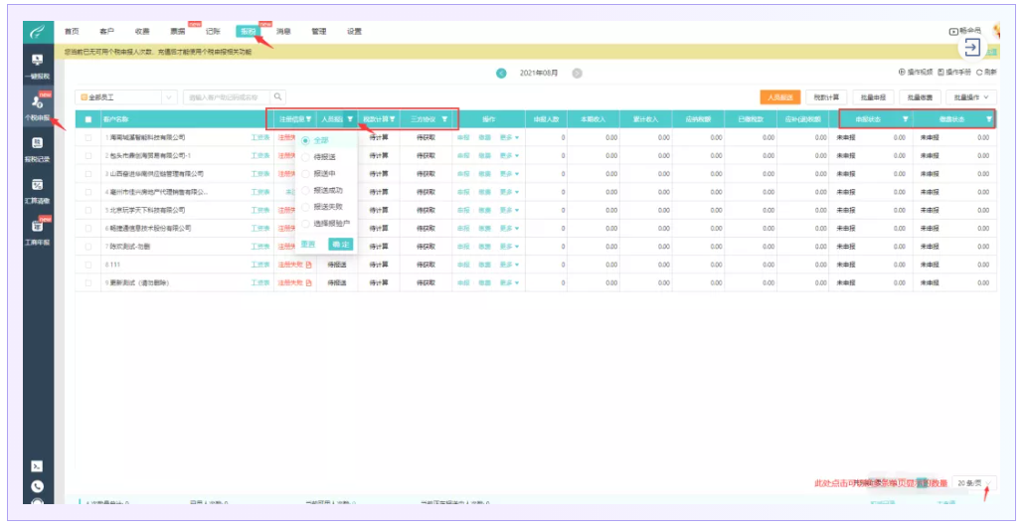Click filter icon on 申报状态 column

(905, 119)
